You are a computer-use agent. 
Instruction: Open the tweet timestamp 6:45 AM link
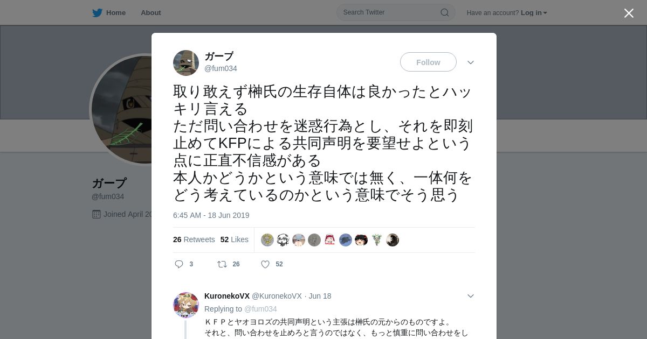tap(211, 215)
